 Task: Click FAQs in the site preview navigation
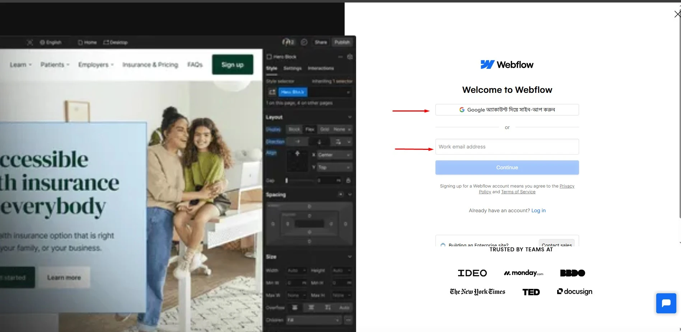pos(195,65)
